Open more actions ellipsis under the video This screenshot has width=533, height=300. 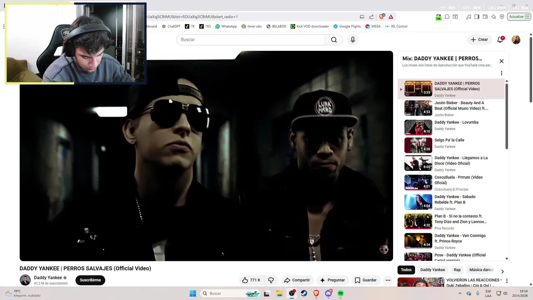coord(388,280)
